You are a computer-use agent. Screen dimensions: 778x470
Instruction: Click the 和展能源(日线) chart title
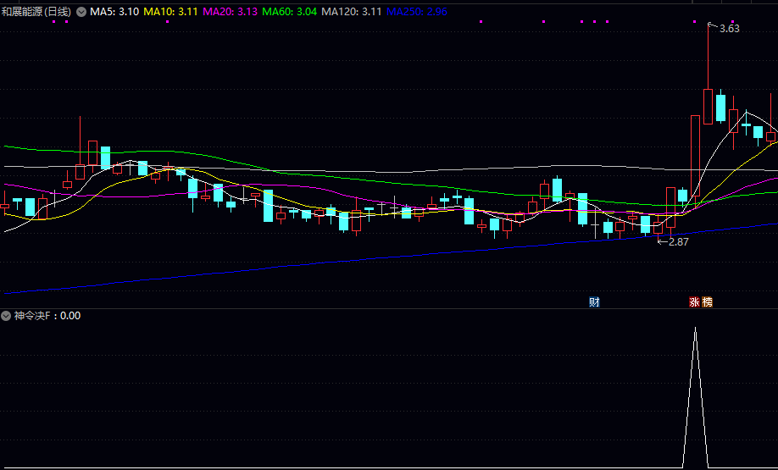point(36,12)
